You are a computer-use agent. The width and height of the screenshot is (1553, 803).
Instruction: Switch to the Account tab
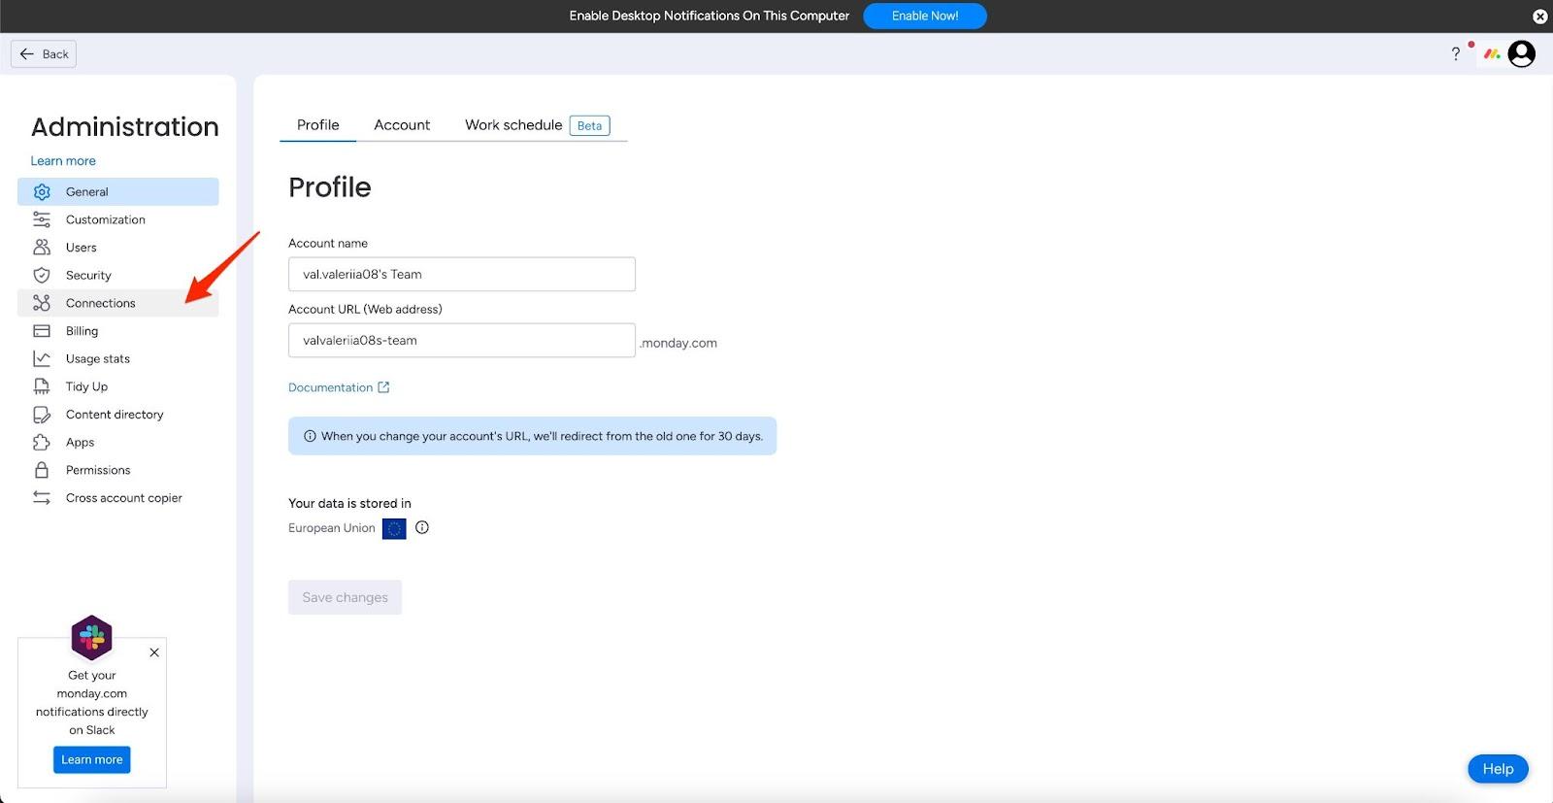tap(402, 125)
